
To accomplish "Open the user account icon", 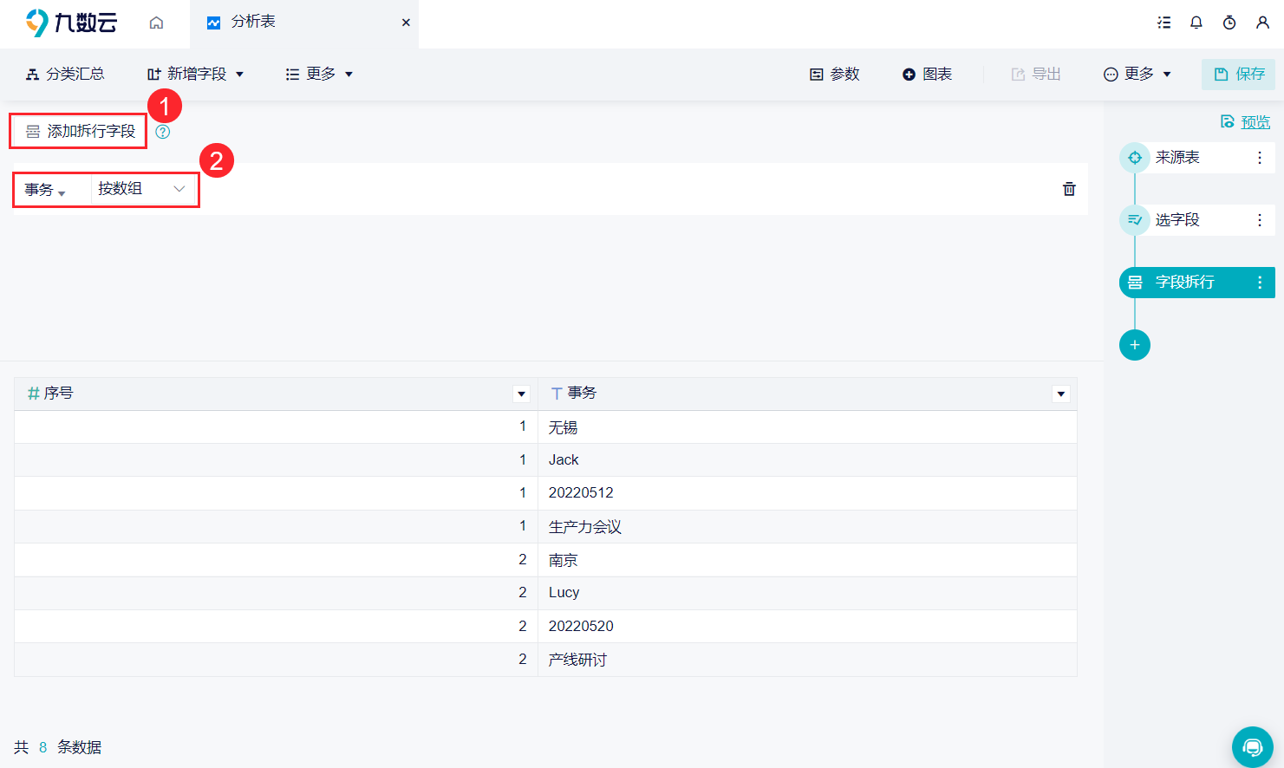I will click(x=1262, y=23).
